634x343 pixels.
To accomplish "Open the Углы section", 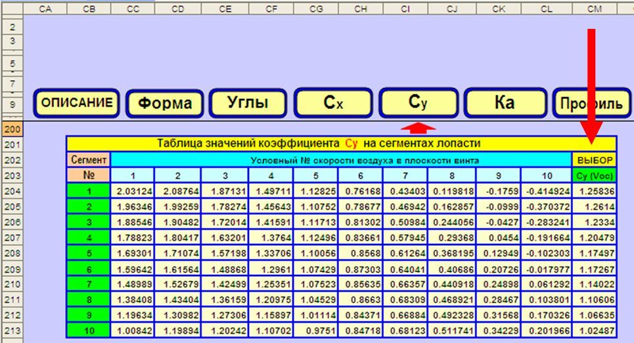I will [248, 103].
